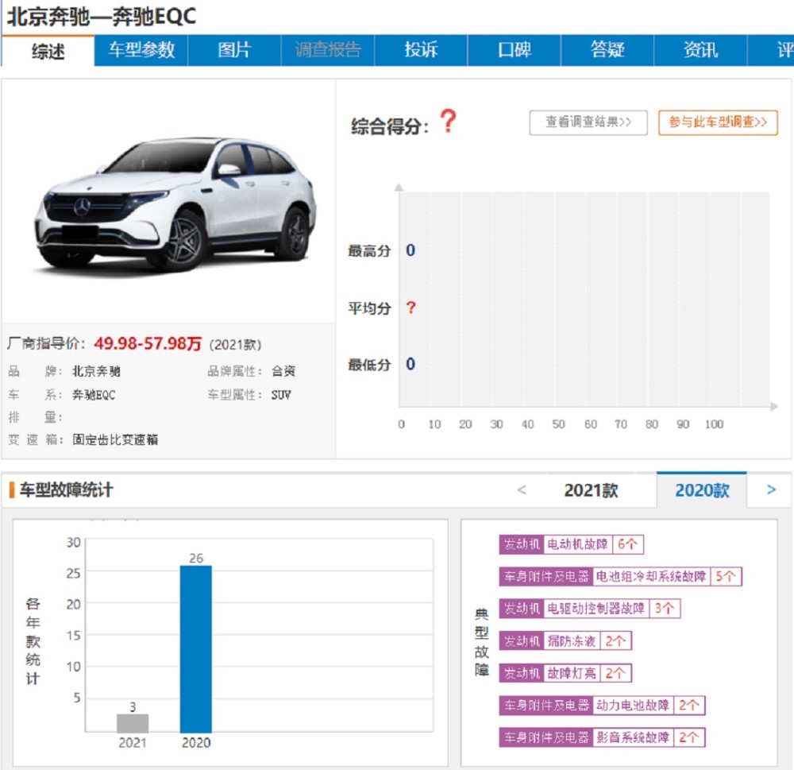Open the 动力电池故障 fault tag

(x=602, y=705)
